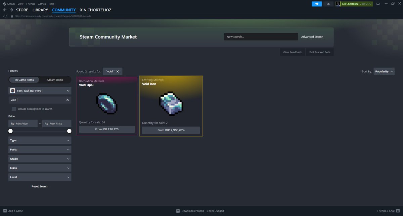Screen dimensions: 403x216
Task: Click the minimum price slider handle
Action: click(10, 131)
